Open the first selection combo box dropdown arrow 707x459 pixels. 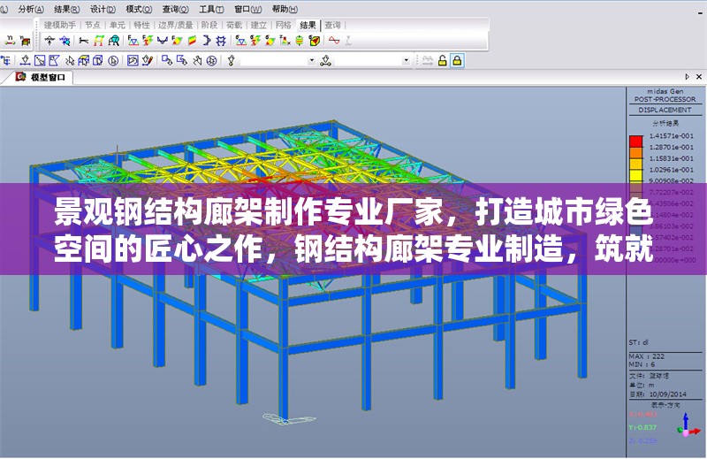click(312, 60)
